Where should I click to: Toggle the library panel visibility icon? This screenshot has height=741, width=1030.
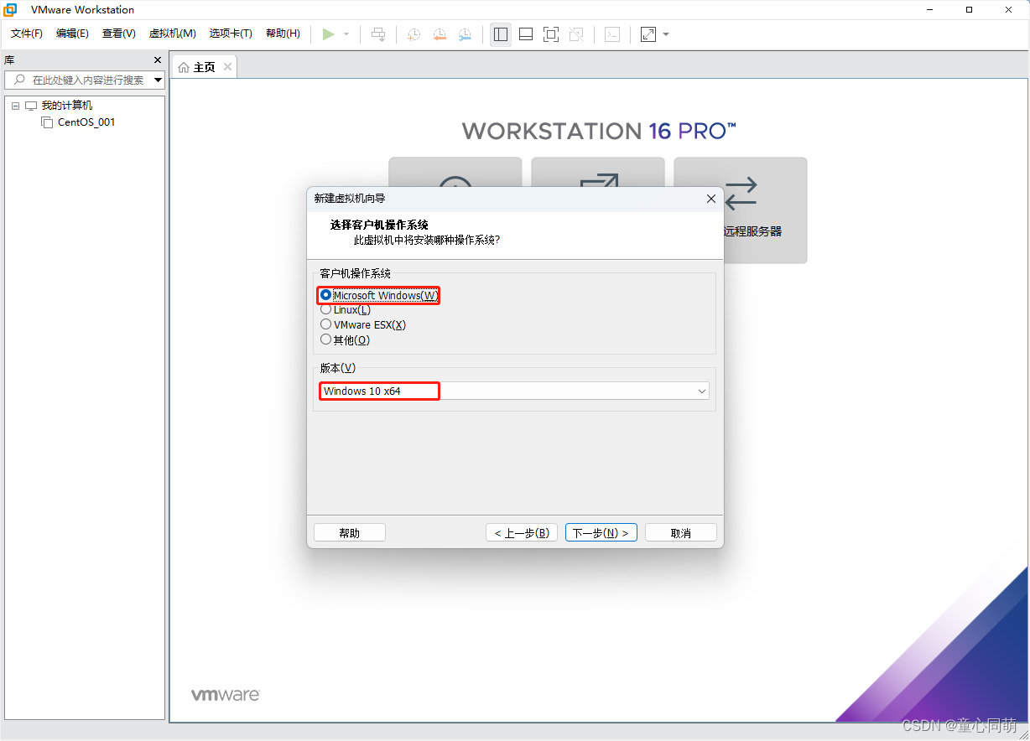coord(501,34)
